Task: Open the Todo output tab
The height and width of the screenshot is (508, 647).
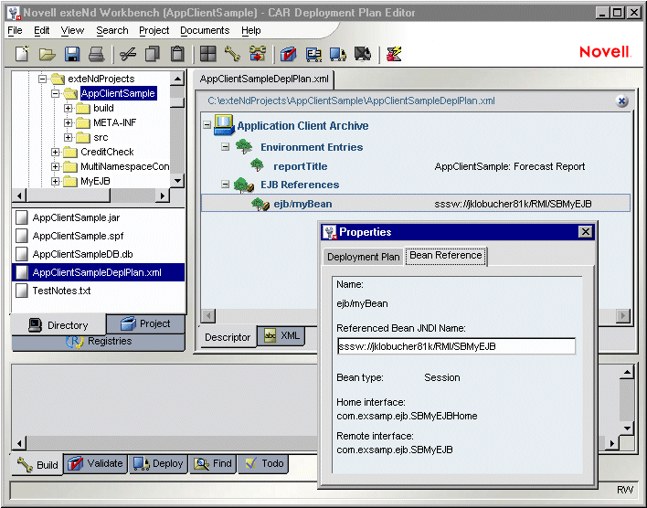Action: coord(264,464)
